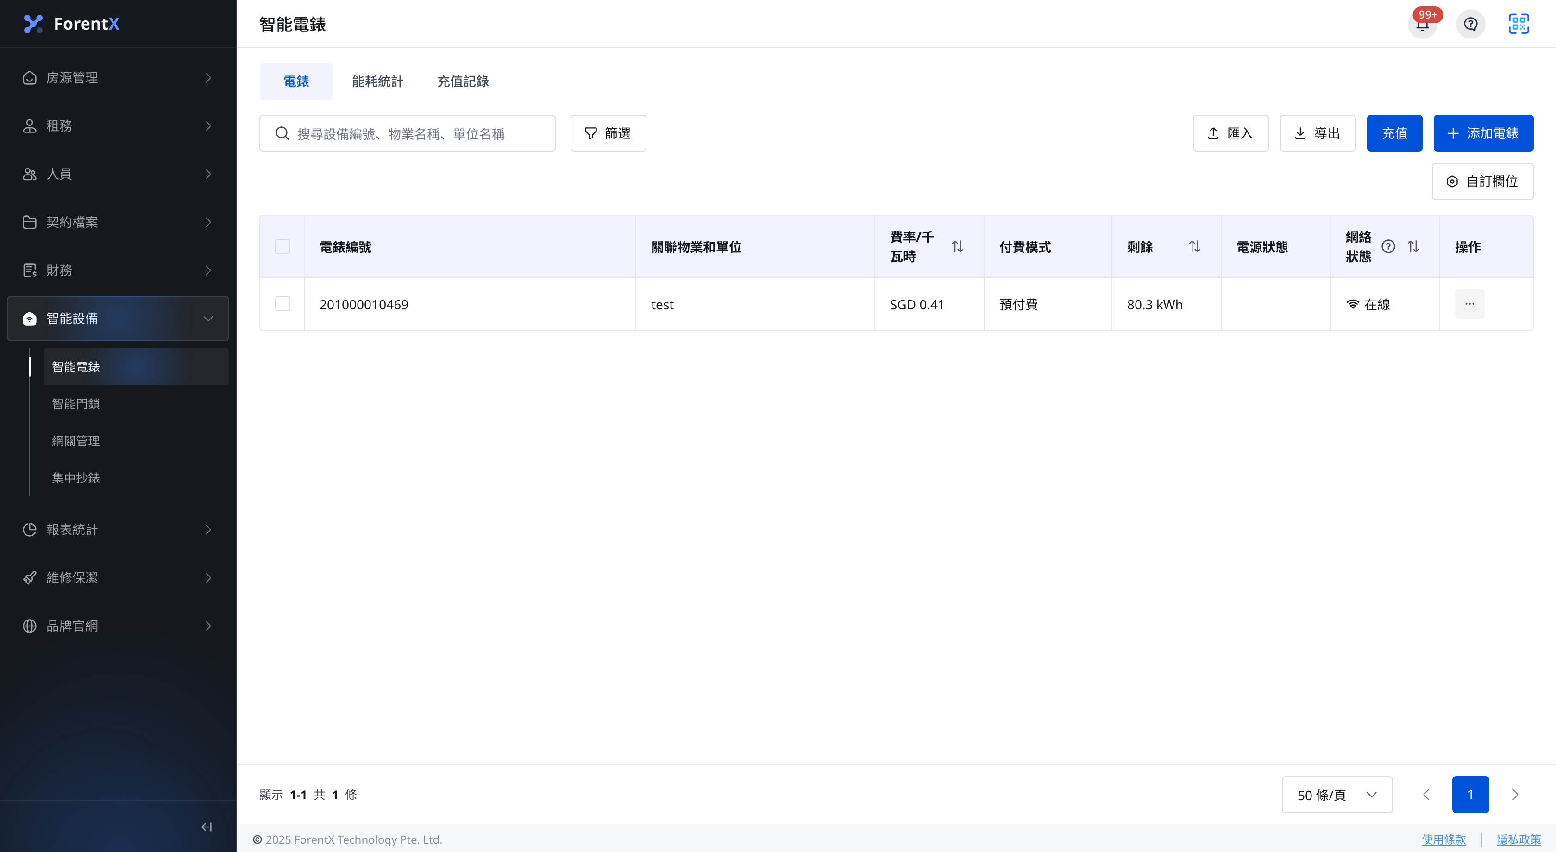The image size is (1556, 852).
Task: Expand 契約檔案 menu
Action: coord(118,222)
